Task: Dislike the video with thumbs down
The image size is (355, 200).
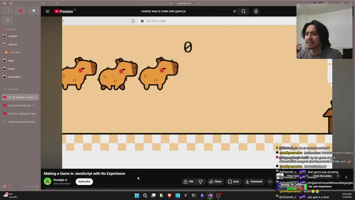Action: point(201,182)
